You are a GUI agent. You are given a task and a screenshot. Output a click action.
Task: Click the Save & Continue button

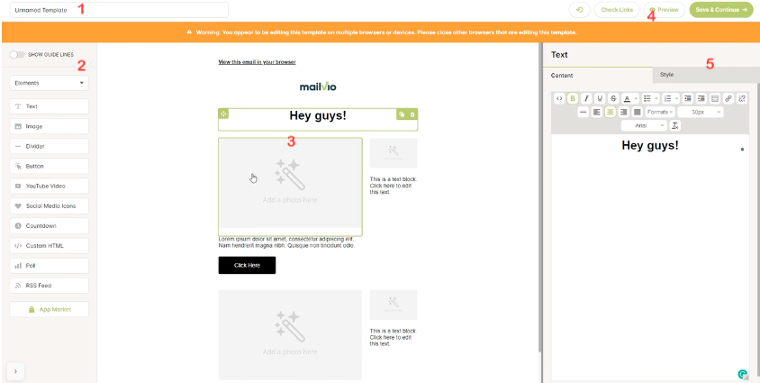721,10
